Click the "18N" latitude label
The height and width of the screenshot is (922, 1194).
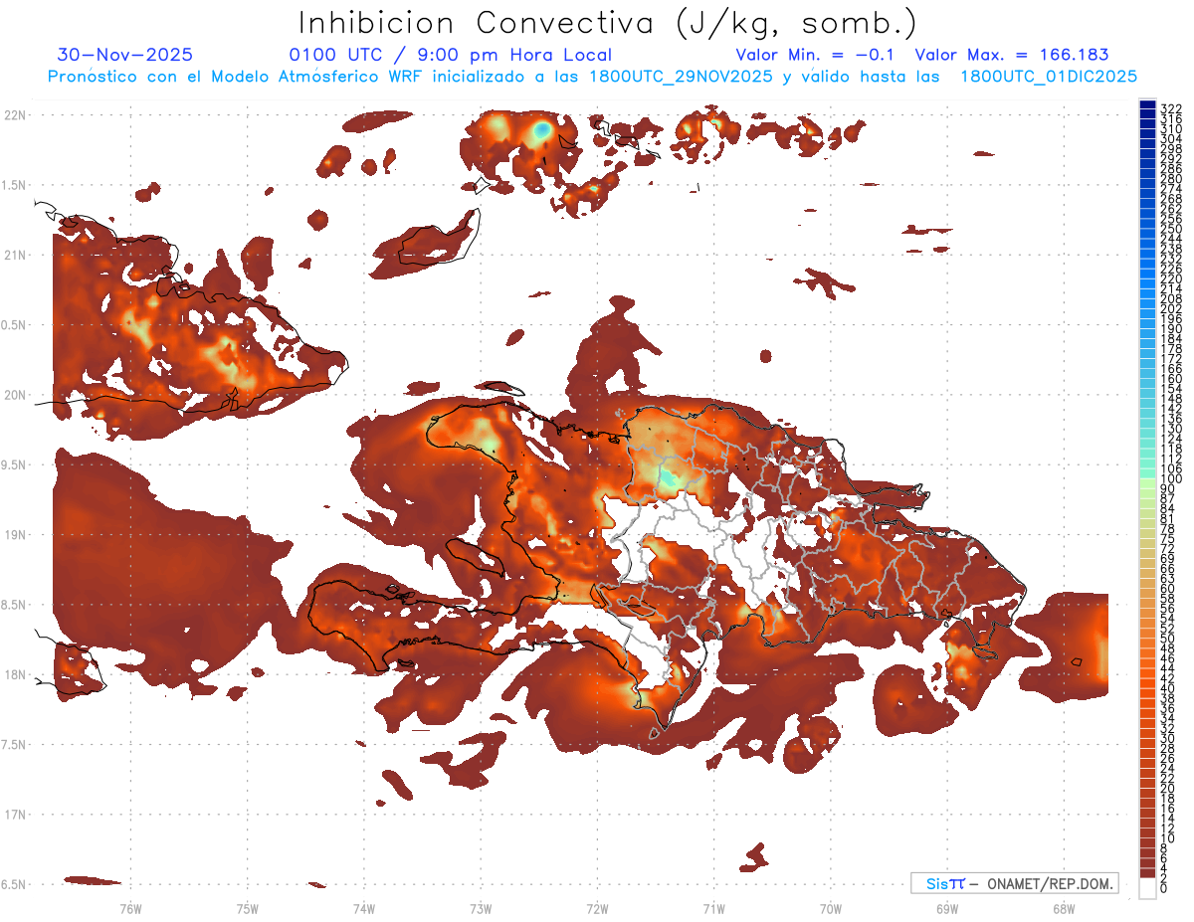[15, 674]
